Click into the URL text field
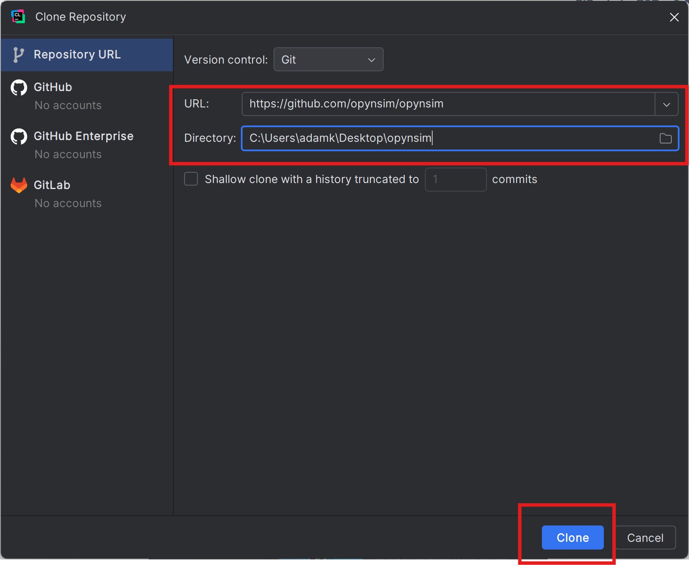689x565 pixels. (x=447, y=104)
